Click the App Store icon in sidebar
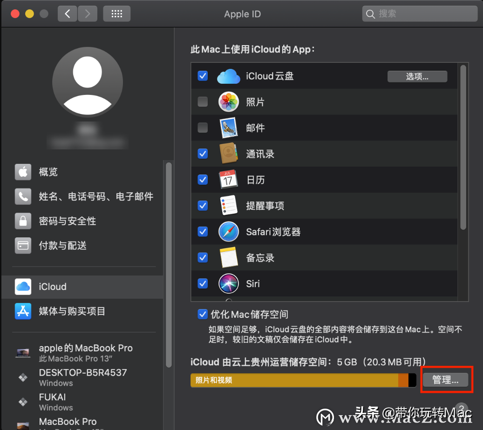The height and width of the screenshot is (430, 483). click(23, 311)
